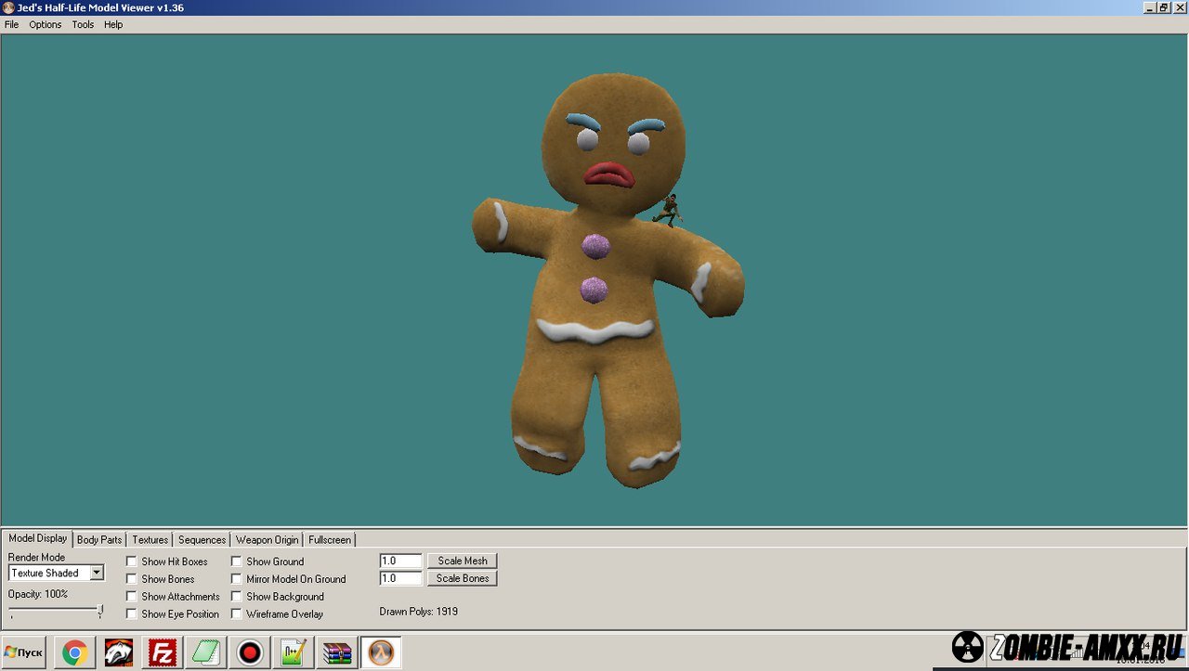The image size is (1189, 671).
Task: Launch FileZilla from the taskbar
Action: click(163, 652)
